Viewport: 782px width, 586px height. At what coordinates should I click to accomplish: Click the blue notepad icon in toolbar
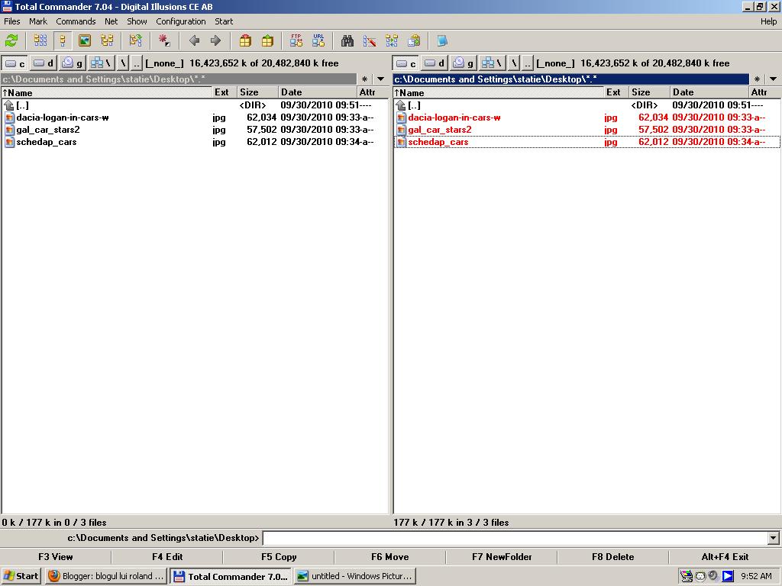point(442,40)
